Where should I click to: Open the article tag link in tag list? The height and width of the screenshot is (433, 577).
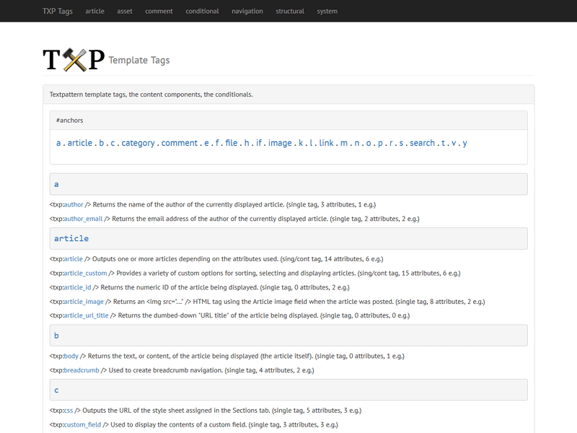pyautogui.click(x=74, y=259)
